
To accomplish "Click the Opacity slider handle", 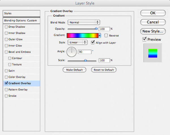I will (x=96, y=28).
